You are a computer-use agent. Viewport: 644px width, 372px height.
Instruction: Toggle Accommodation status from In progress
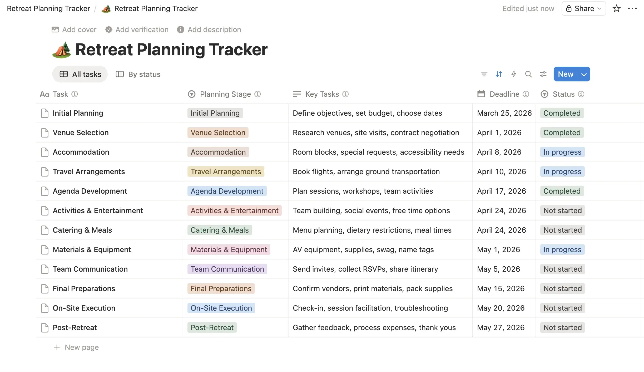[562, 152]
